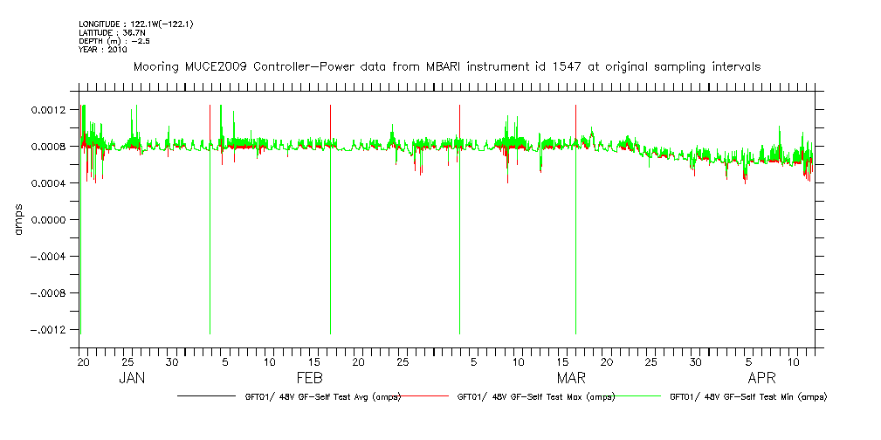Viewport: 881px width, 440px height.
Task: Click the YEAR : 2010 header line
Action: [103, 50]
